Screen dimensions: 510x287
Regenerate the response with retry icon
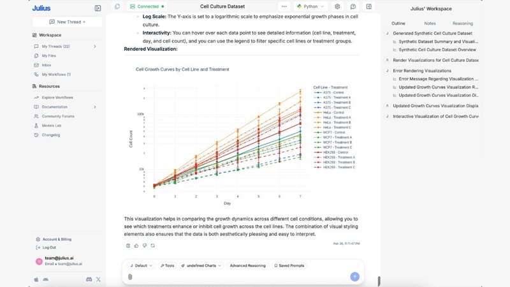coord(152,246)
